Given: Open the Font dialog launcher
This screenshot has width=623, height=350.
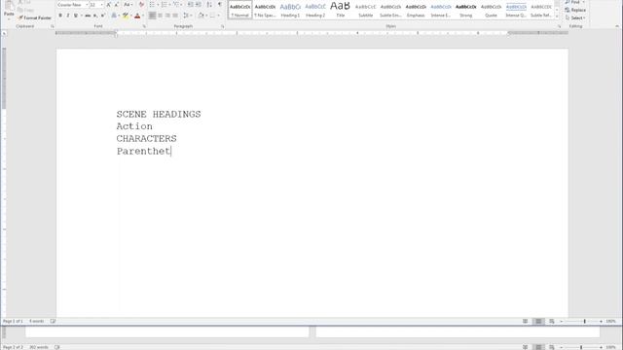Looking at the screenshot, I should pos(144,26).
